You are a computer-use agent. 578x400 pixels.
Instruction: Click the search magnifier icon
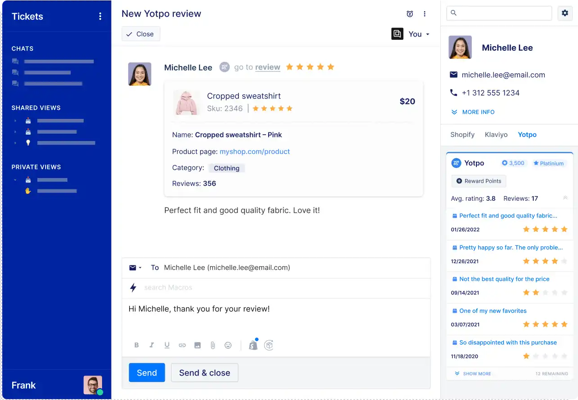(454, 13)
